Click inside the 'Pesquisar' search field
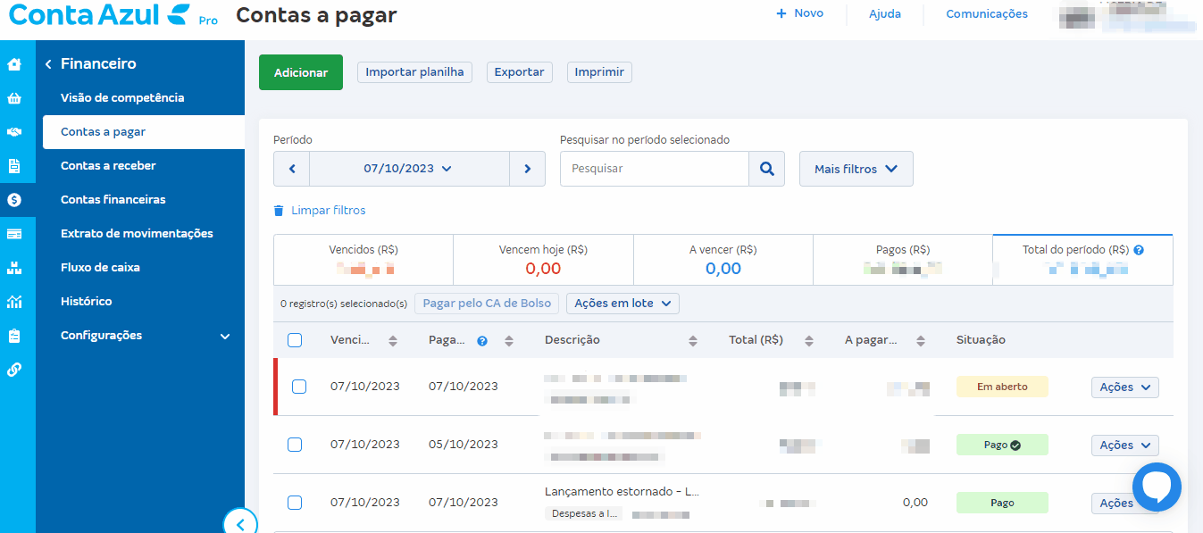Viewport: 1203px width, 533px height. [x=652, y=169]
